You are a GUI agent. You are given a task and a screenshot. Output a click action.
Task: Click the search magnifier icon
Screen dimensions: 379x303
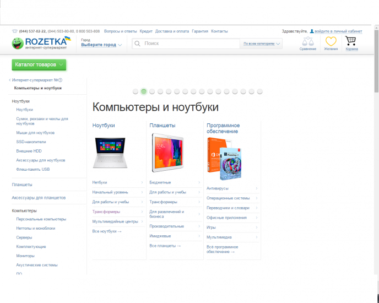tap(137, 43)
